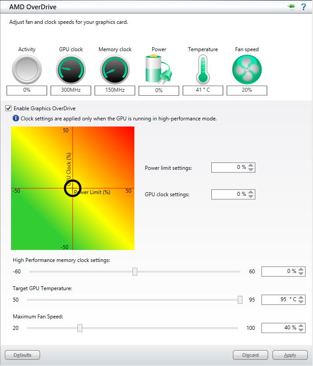Increase Maximum Fan Speed with up arrow
This screenshot has width=313, height=366.
coord(301,325)
